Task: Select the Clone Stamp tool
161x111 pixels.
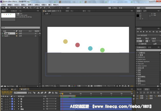Action: coord(38,8)
